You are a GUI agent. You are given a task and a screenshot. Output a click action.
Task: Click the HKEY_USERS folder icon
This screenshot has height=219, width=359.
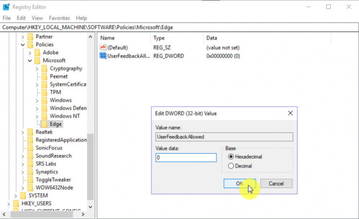coord(16,204)
